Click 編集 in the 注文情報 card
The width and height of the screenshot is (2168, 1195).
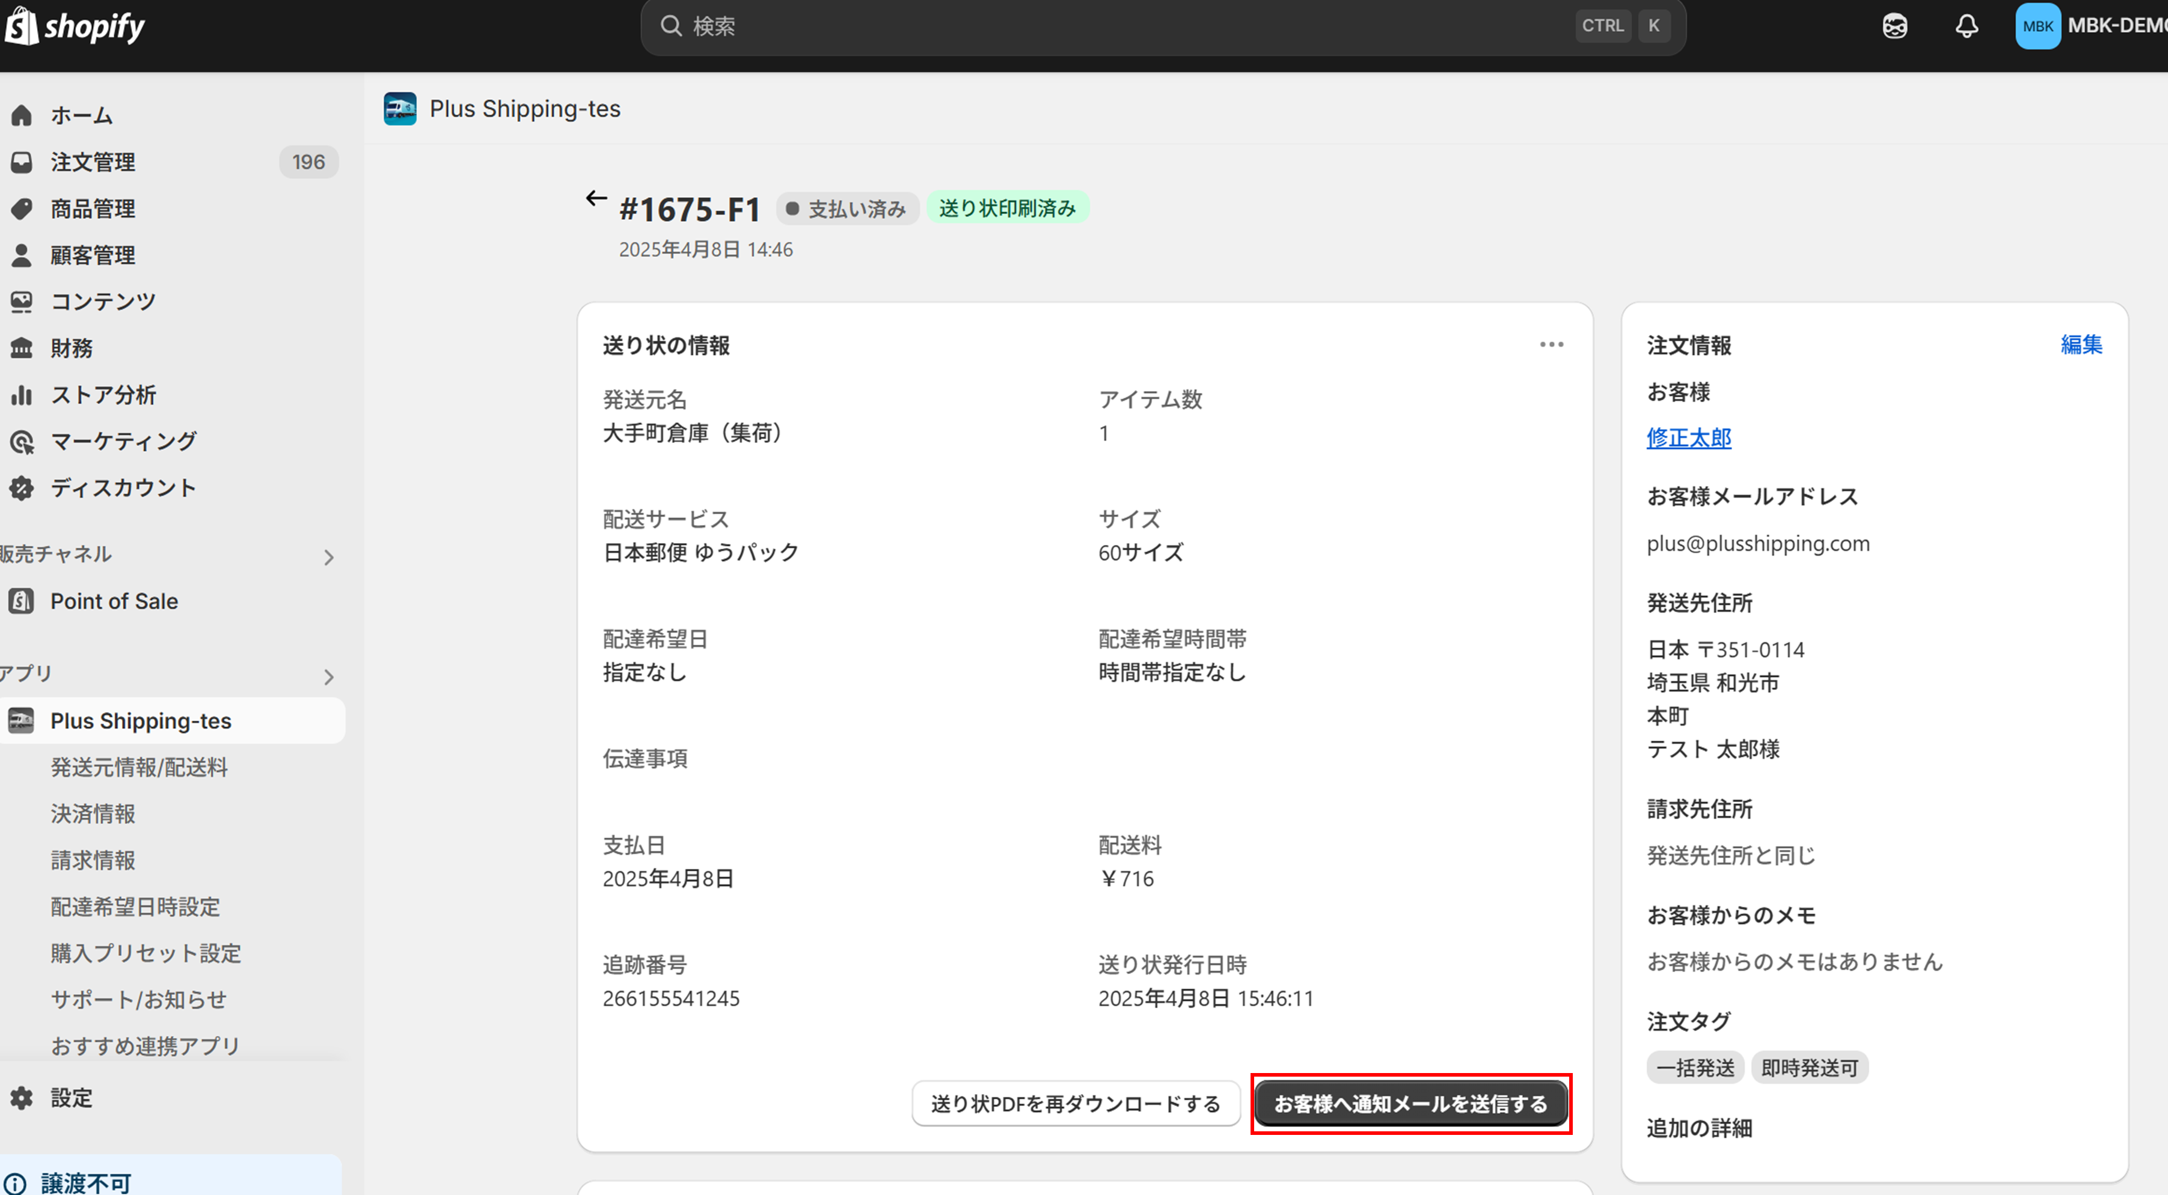(2080, 345)
